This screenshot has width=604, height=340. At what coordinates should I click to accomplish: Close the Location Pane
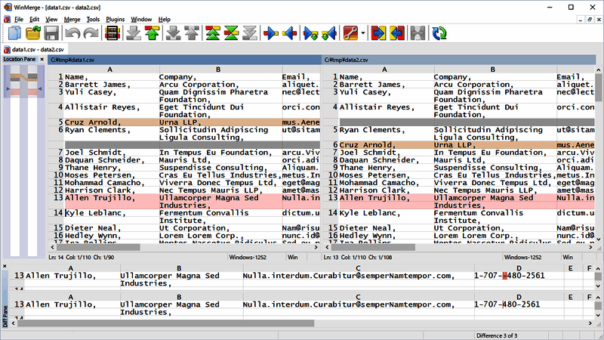(42, 59)
